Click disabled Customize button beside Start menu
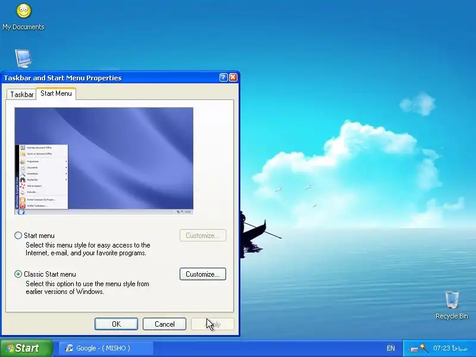 (x=202, y=236)
